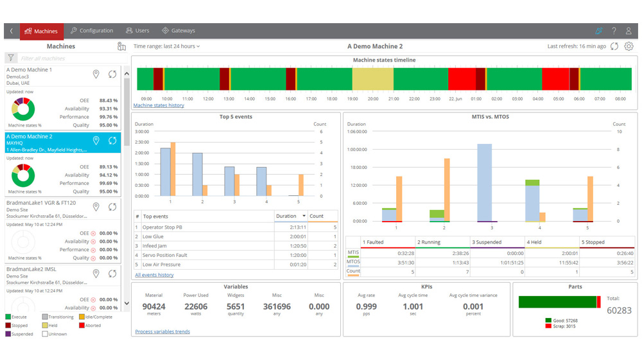The height and width of the screenshot is (361, 642).
Task: Sort events by Duration column arrow
Action: tap(304, 216)
